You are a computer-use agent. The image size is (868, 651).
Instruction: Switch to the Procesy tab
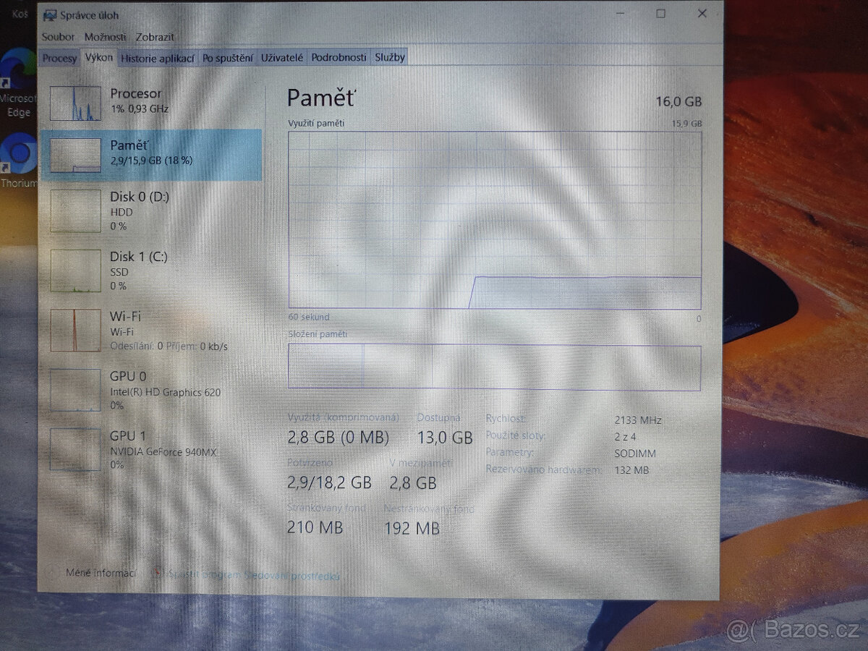(x=59, y=58)
